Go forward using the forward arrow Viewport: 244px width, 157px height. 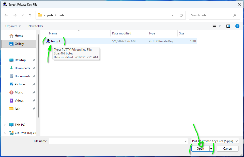click(x=15, y=15)
